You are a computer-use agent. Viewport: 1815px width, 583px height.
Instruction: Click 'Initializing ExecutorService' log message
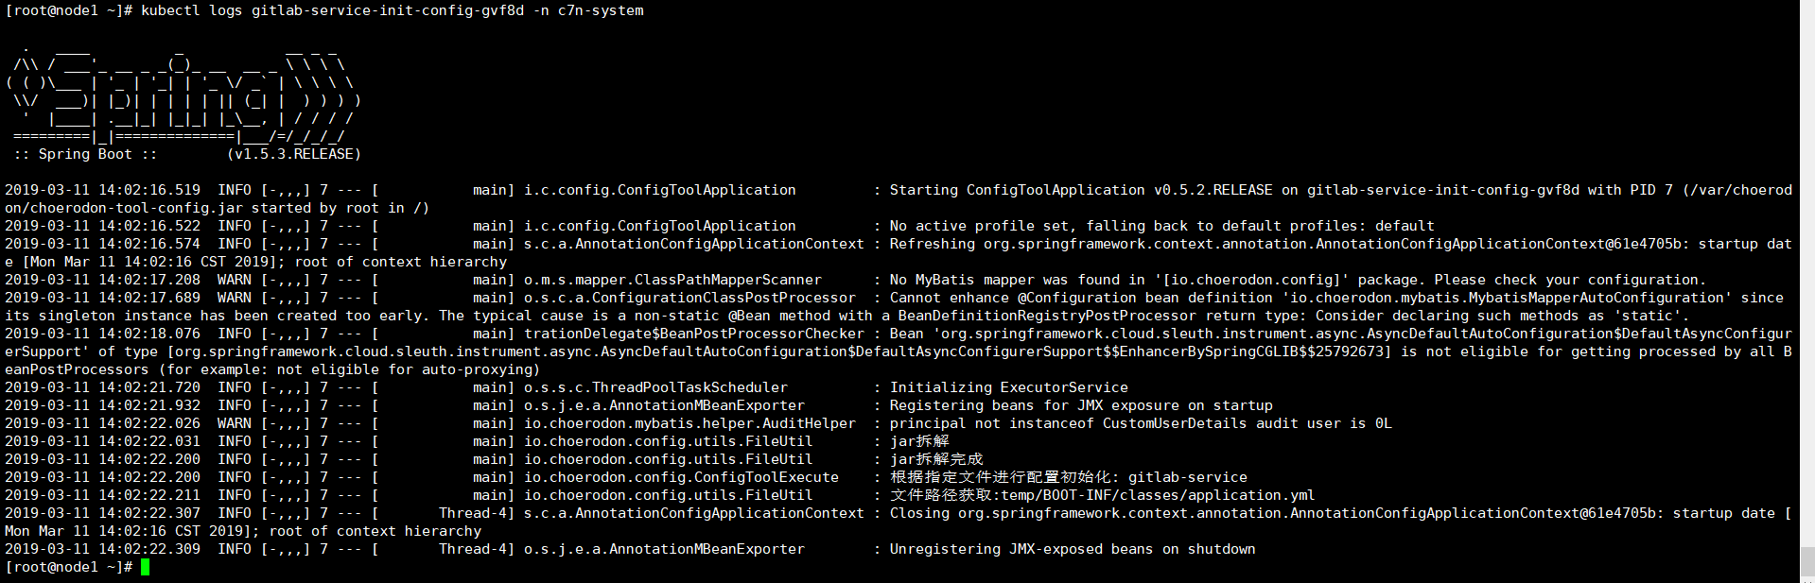coord(1008,387)
